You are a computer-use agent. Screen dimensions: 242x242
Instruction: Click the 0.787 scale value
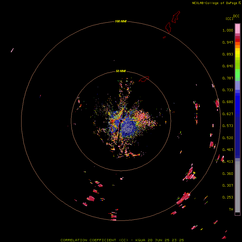(x=228, y=78)
